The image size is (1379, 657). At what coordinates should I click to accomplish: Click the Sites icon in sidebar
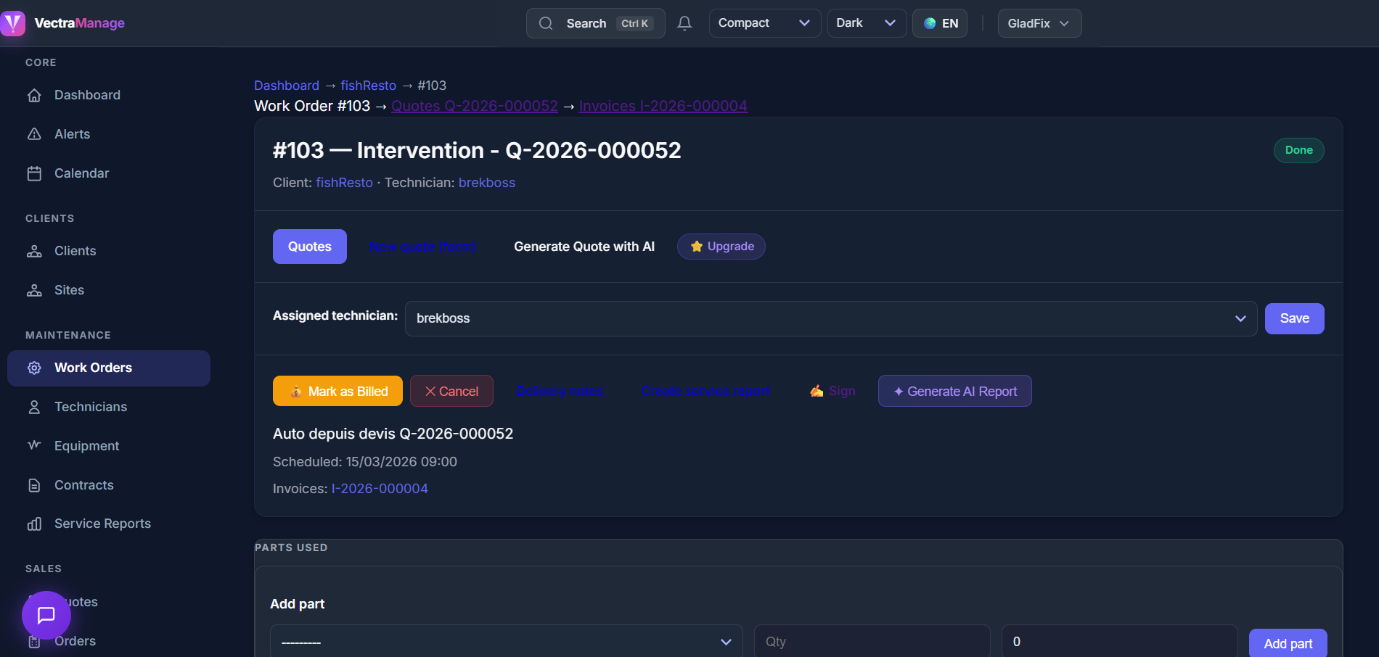coord(34,290)
